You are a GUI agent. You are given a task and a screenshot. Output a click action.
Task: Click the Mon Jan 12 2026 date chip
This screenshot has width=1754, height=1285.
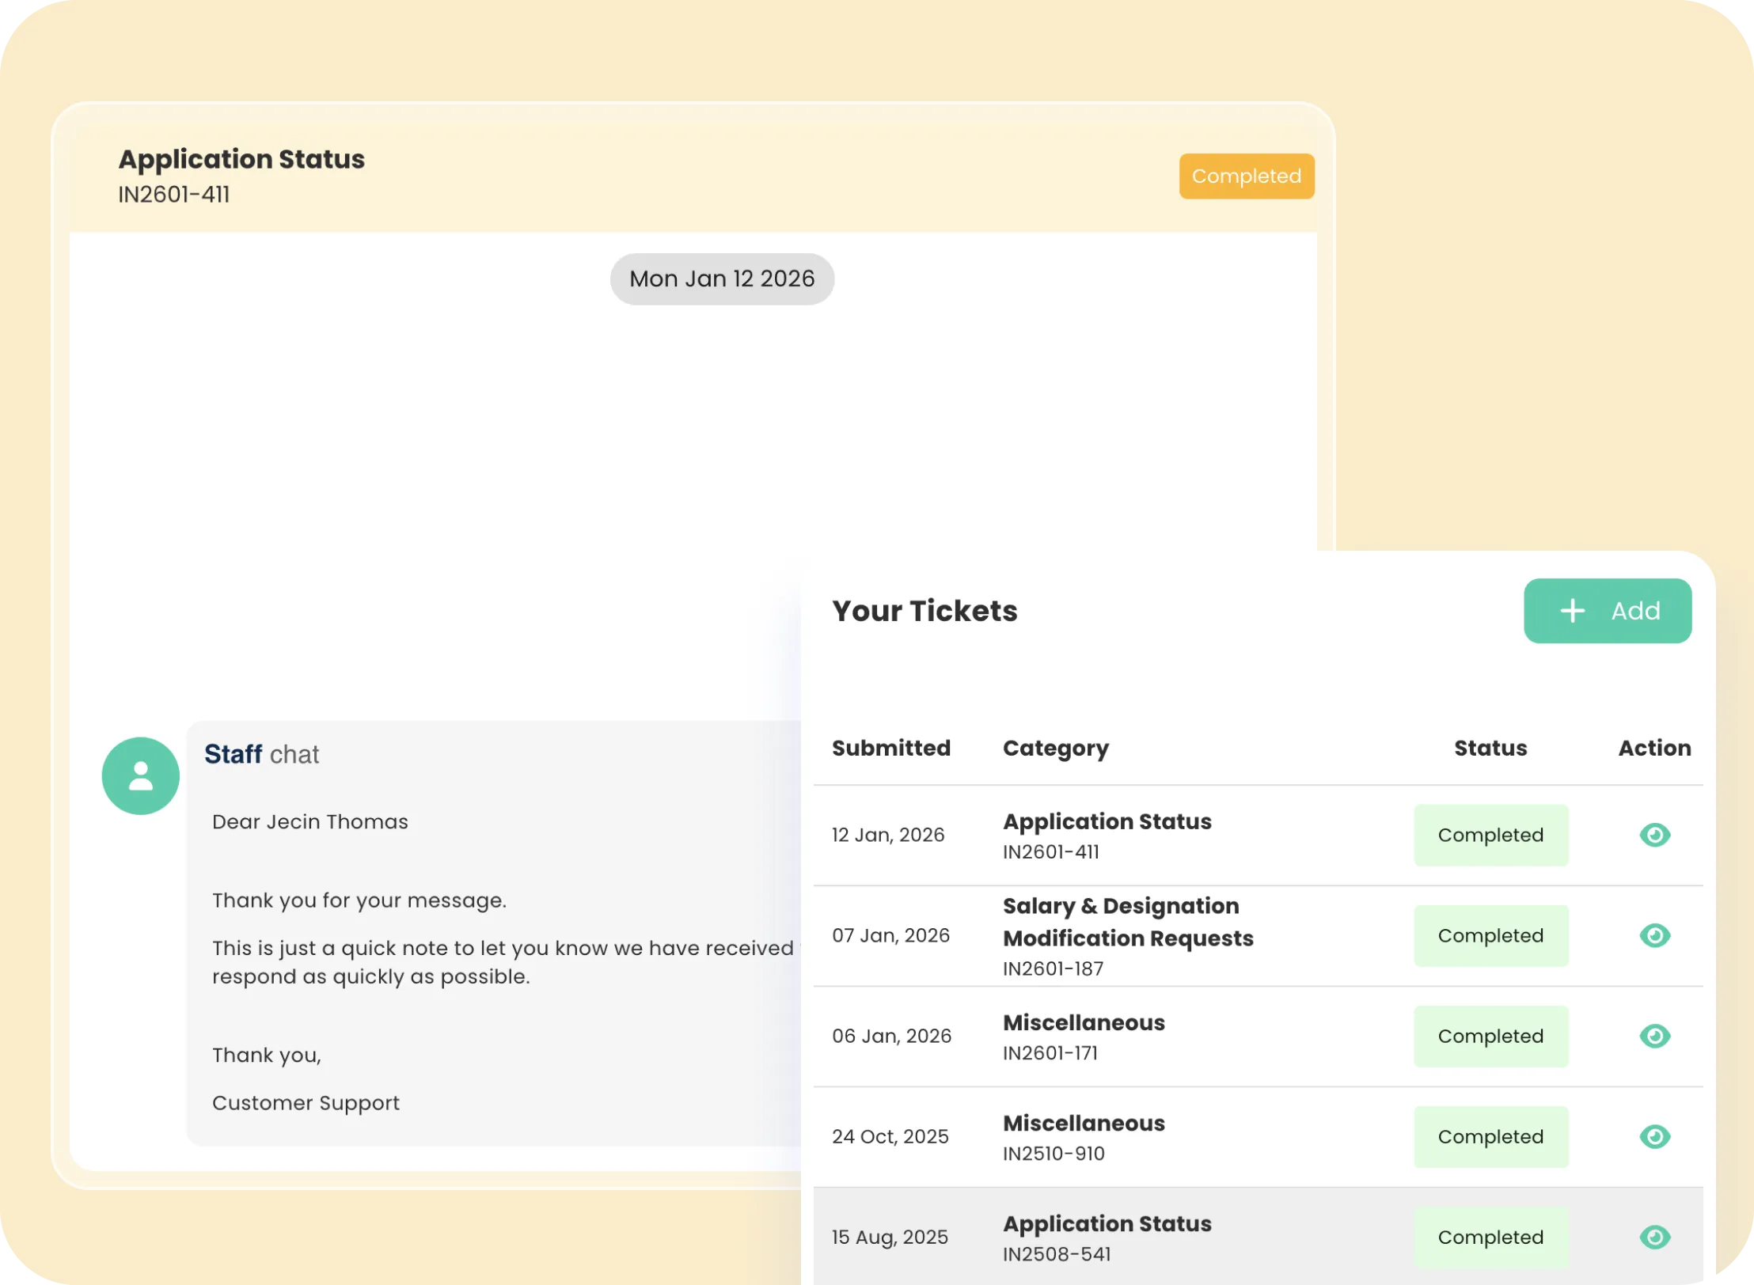tap(721, 279)
